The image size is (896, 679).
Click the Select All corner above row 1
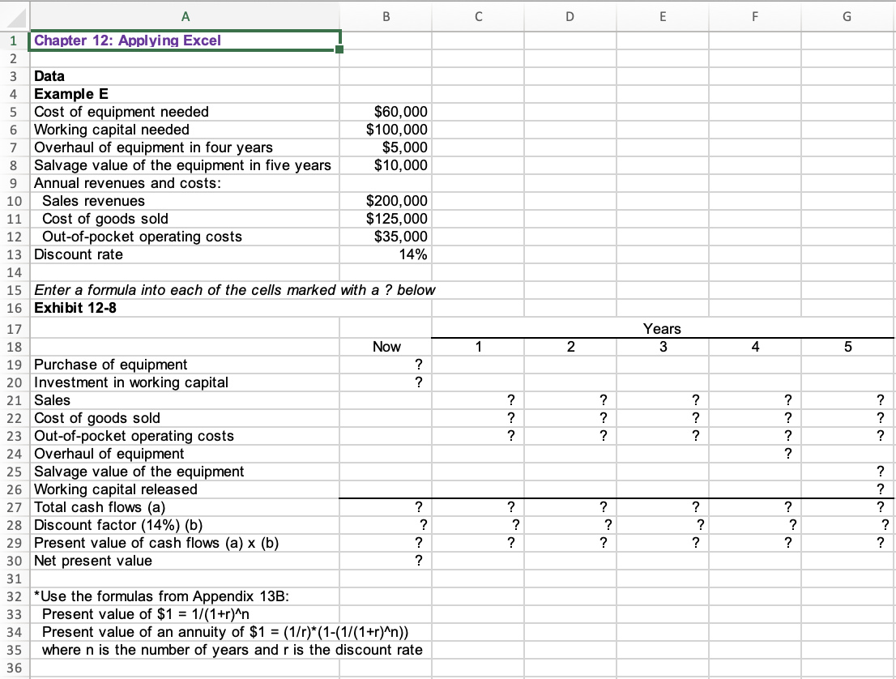14,16
